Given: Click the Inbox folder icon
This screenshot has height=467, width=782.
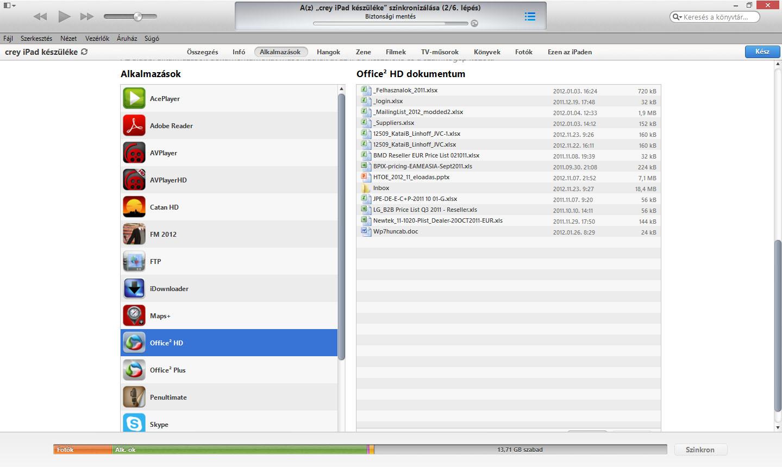Looking at the screenshot, I should tap(365, 188).
